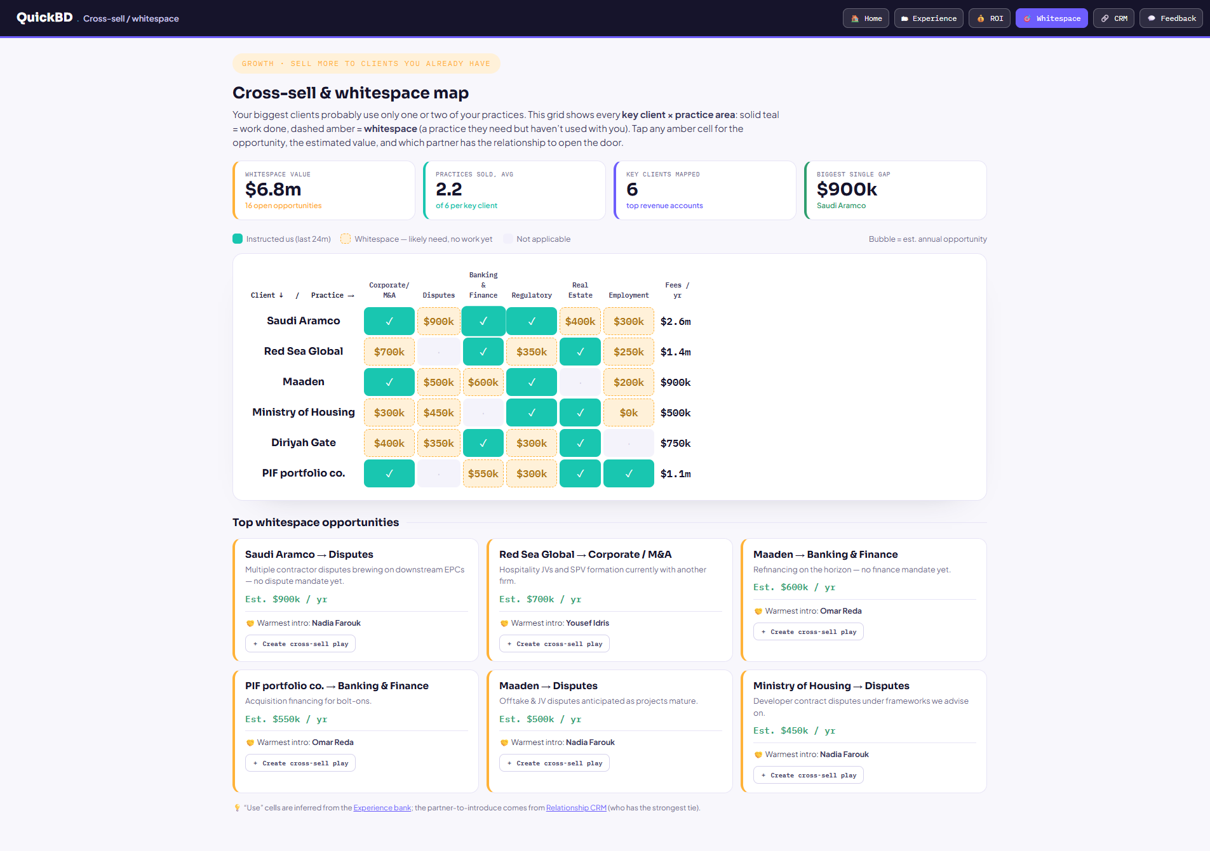Viewport: 1210px width, 851px height.
Task: Open Diriyah Gate Corporate/M&A $400k cell
Action: pyautogui.click(x=389, y=443)
